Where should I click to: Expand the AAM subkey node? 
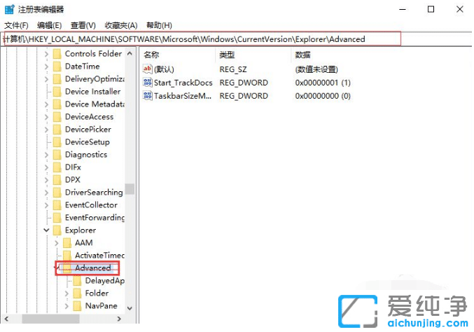point(57,243)
